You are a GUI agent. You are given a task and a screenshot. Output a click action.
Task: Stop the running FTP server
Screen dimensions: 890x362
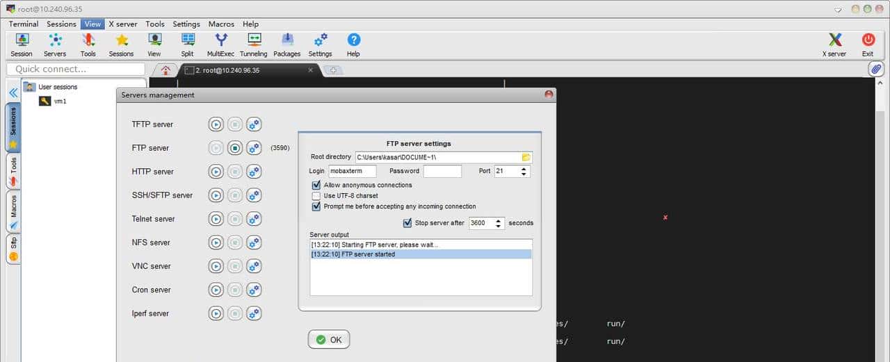(x=235, y=148)
